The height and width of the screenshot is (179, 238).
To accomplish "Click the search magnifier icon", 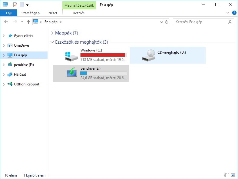I will (230, 22).
